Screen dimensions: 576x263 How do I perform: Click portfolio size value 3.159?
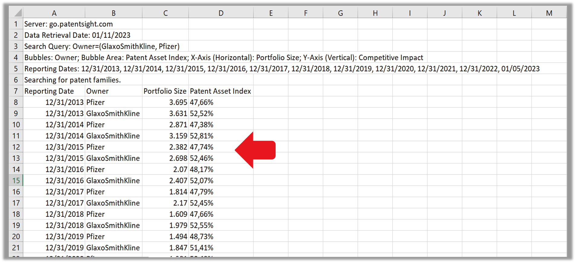[x=165, y=136]
